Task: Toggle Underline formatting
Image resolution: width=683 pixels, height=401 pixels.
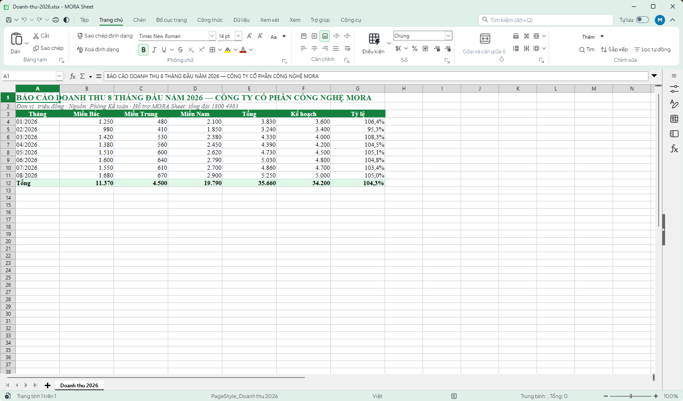Action: click(x=164, y=50)
